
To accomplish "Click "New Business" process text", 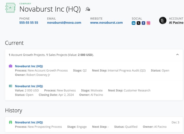I will 66,90.
